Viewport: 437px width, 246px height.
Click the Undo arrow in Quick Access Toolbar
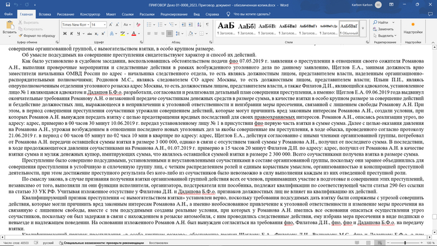16,5
